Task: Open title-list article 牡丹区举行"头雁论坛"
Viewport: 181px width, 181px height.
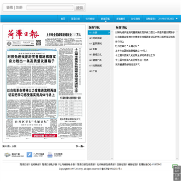Action: 127,46
